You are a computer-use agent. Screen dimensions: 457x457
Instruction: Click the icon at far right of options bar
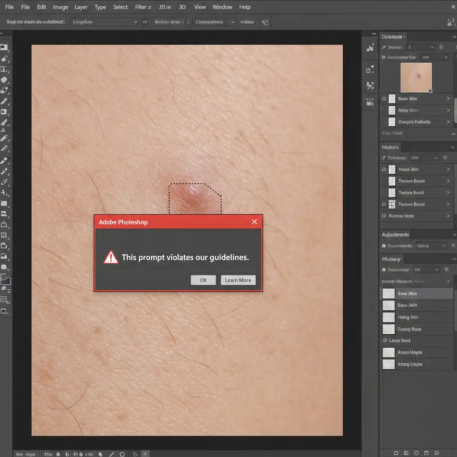(450, 22)
